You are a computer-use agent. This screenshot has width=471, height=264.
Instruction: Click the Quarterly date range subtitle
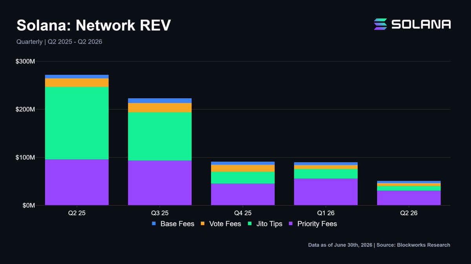coord(59,41)
